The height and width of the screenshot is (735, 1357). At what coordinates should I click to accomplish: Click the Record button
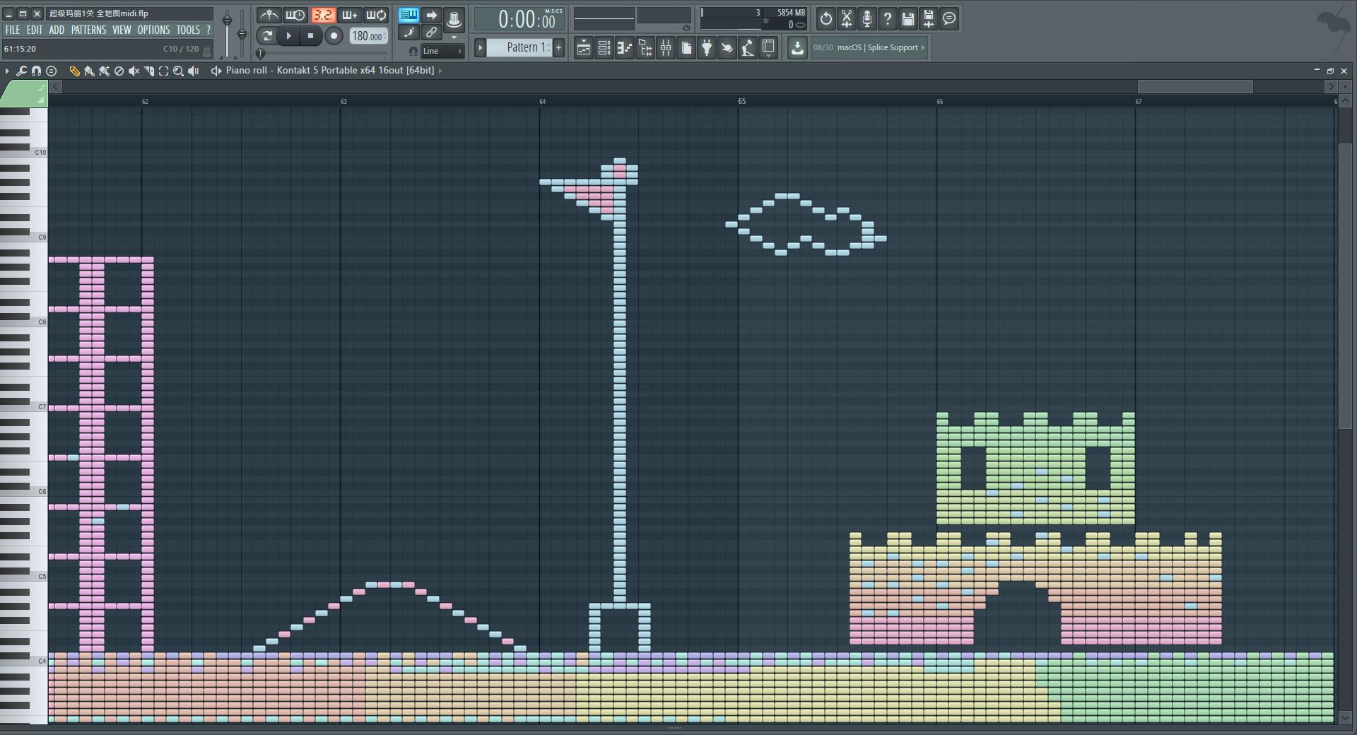pyautogui.click(x=334, y=35)
